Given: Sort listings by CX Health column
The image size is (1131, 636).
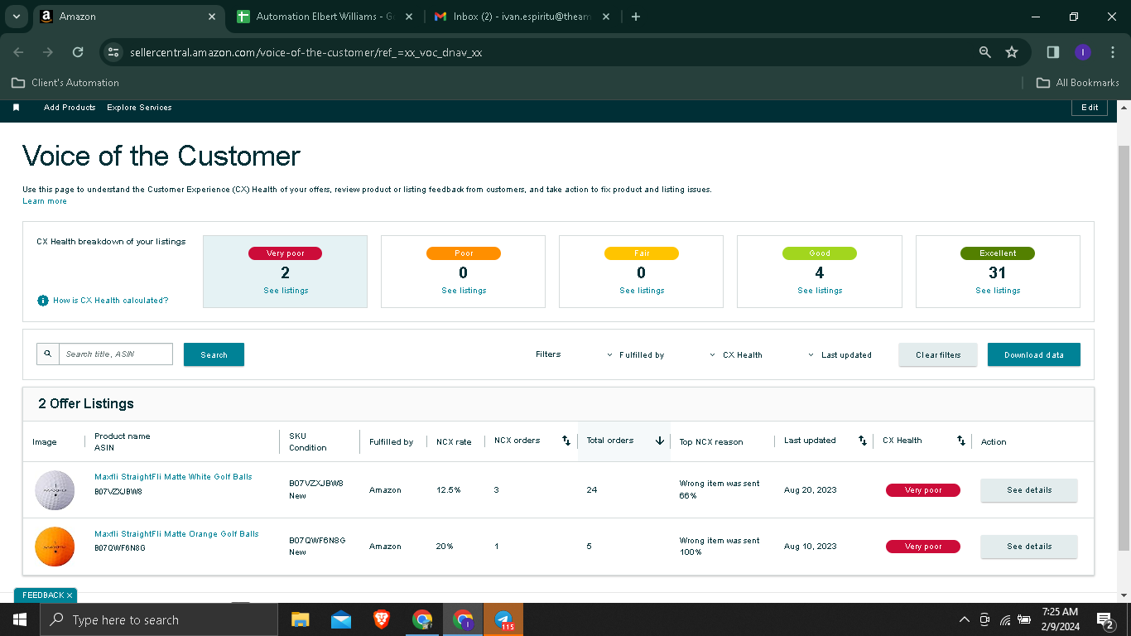Looking at the screenshot, I should (961, 441).
